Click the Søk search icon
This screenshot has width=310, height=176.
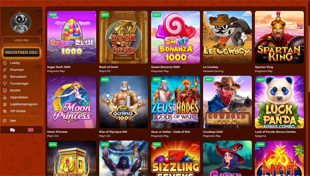click(x=5, y=120)
